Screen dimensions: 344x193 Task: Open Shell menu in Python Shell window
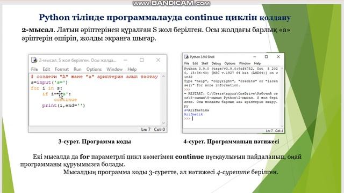point(205,63)
